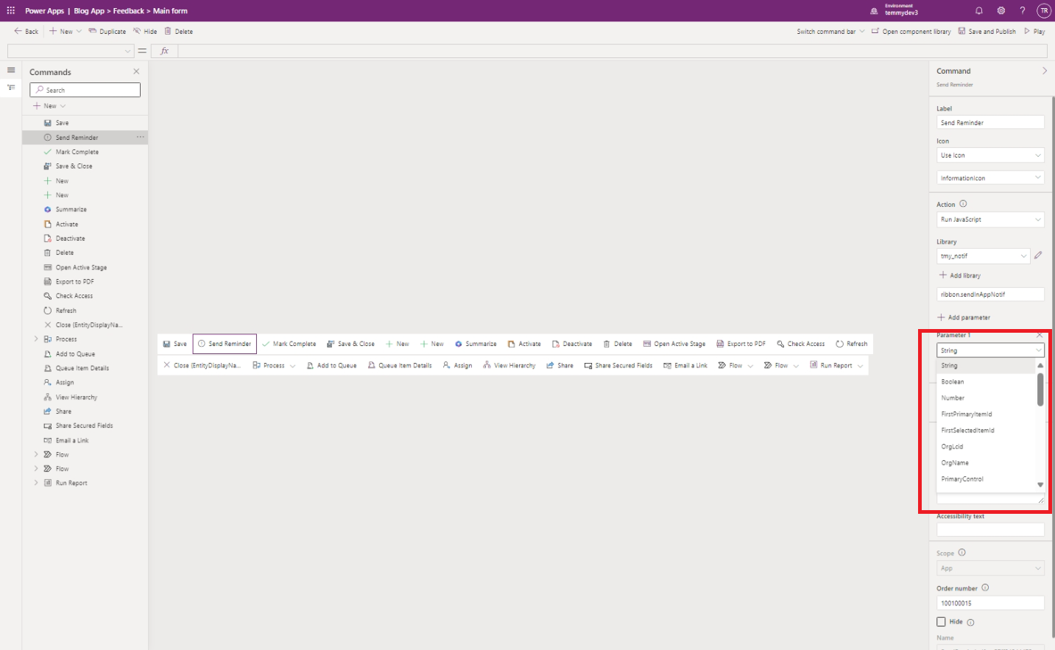Screen dimensions: 1055x650
Task: Open the InformationIcon dropdown
Action: [x=990, y=178]
